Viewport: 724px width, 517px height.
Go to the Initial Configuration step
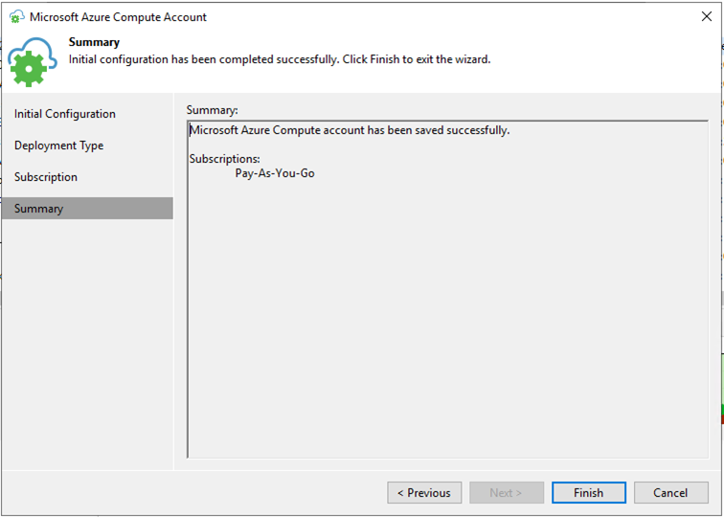(65, 114)
